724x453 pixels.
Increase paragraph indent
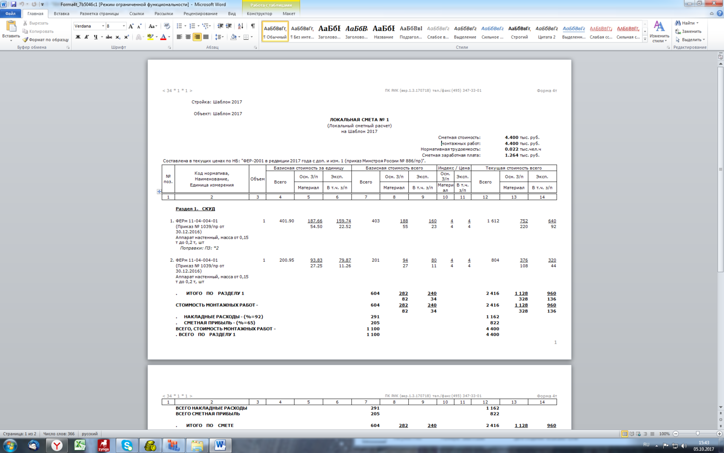[x=229, y=26]
